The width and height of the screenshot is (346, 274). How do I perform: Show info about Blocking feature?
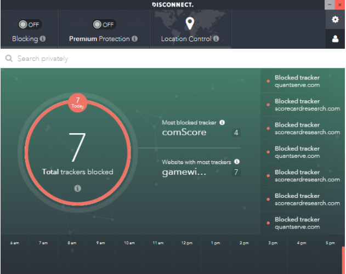coord(43,39)
